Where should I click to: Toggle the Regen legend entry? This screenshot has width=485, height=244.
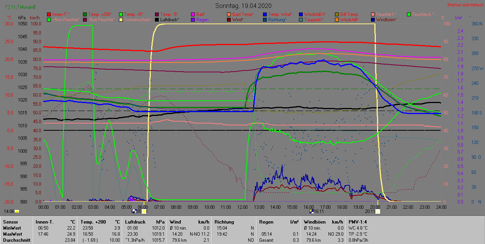(199, 19)
